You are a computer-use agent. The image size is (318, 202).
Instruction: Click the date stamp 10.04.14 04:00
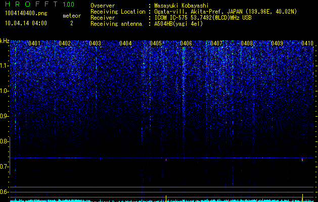click(x=26, y=23)
